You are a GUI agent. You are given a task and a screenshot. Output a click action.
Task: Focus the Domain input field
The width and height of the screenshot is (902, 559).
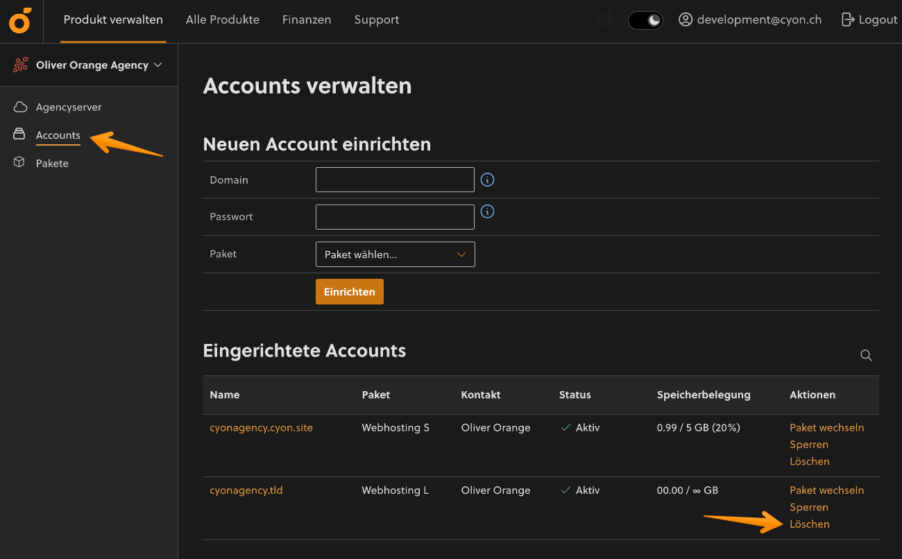(x=395, y=180)
